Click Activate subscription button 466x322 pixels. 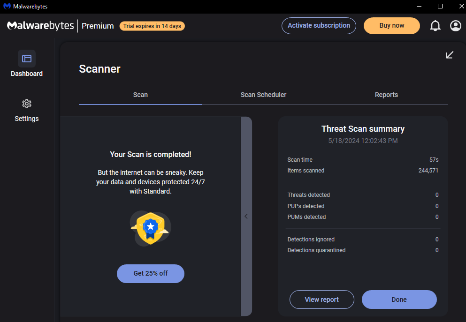pos(319,26)
